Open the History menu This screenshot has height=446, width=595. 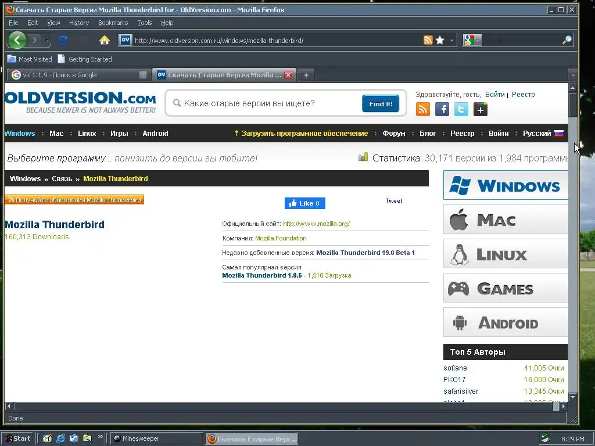coord(79,23)
